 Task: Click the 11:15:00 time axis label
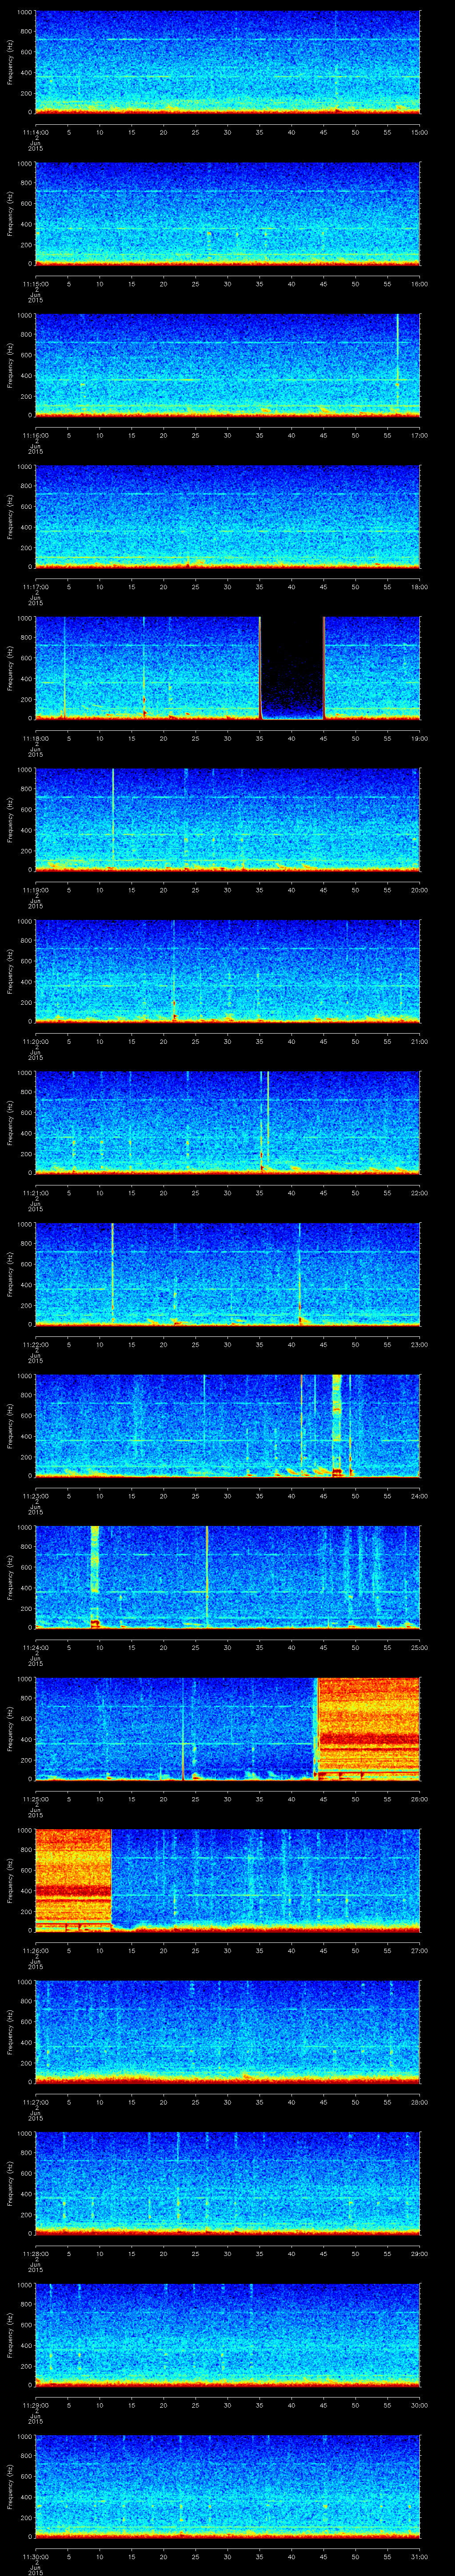[35, 284]
